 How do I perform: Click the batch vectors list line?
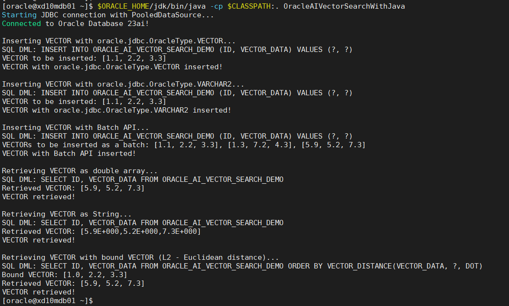(184, 145)
